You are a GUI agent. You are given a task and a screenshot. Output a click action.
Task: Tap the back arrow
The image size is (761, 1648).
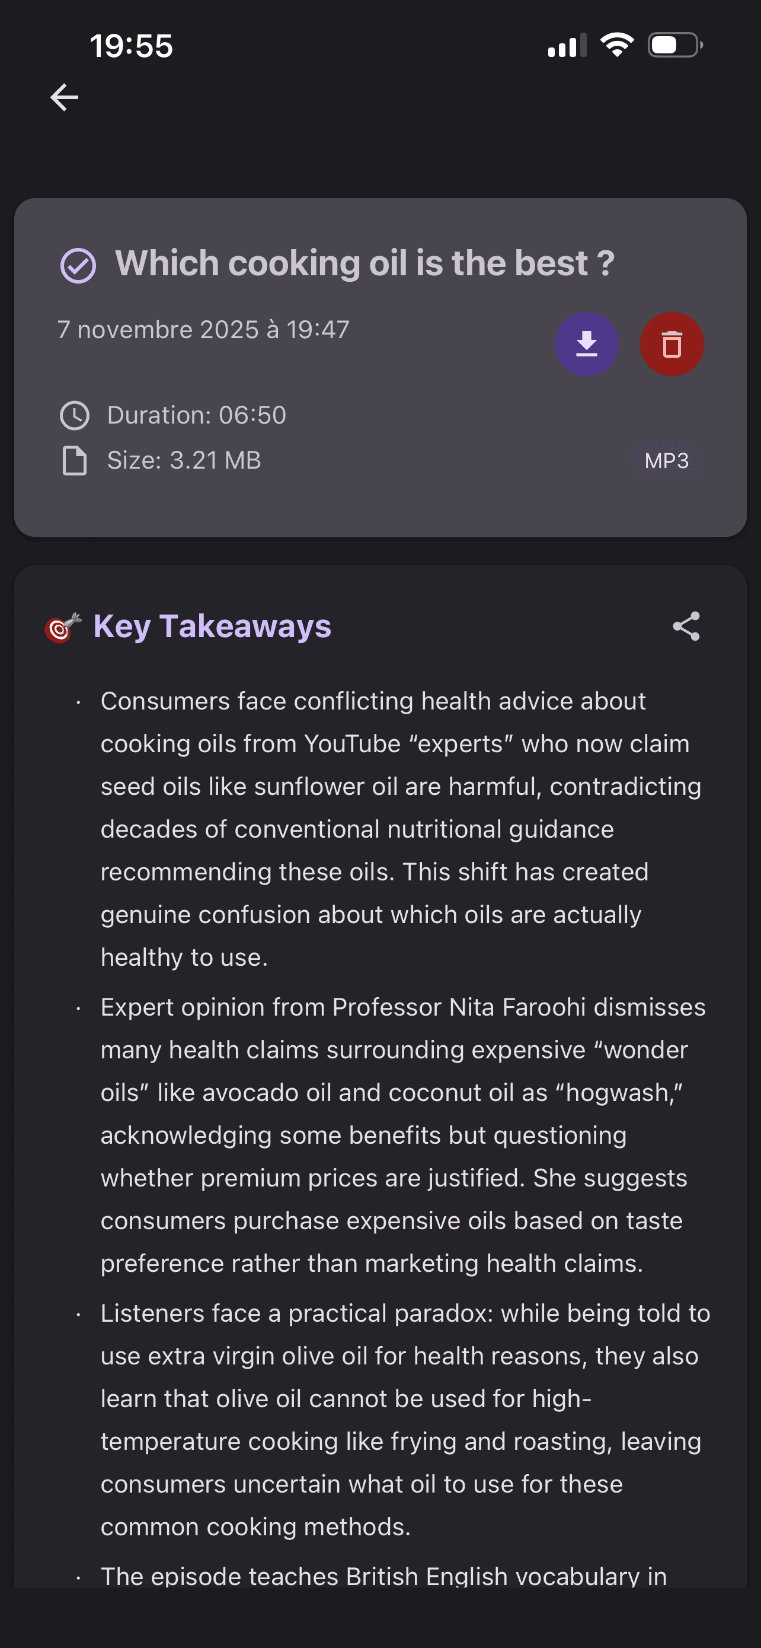[64, 98]
